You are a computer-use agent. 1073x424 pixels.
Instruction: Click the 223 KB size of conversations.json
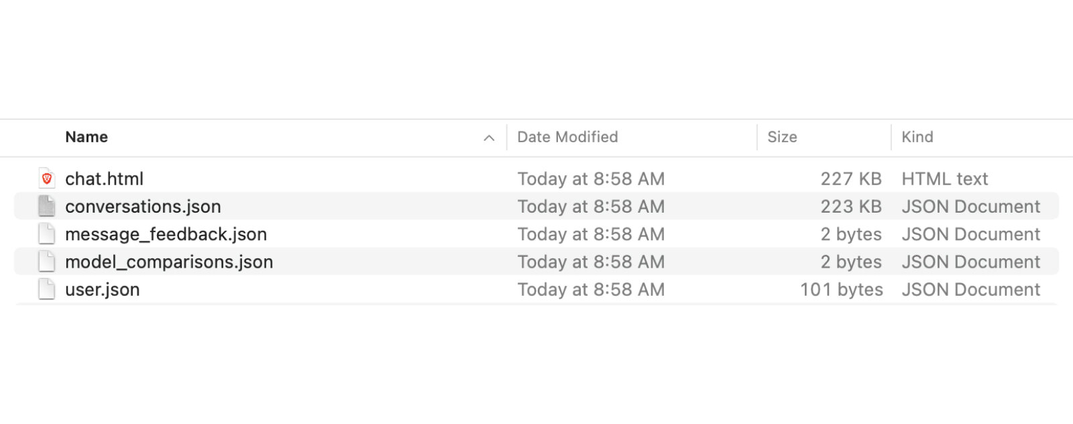pyautogui.click(x=851, y=207)
